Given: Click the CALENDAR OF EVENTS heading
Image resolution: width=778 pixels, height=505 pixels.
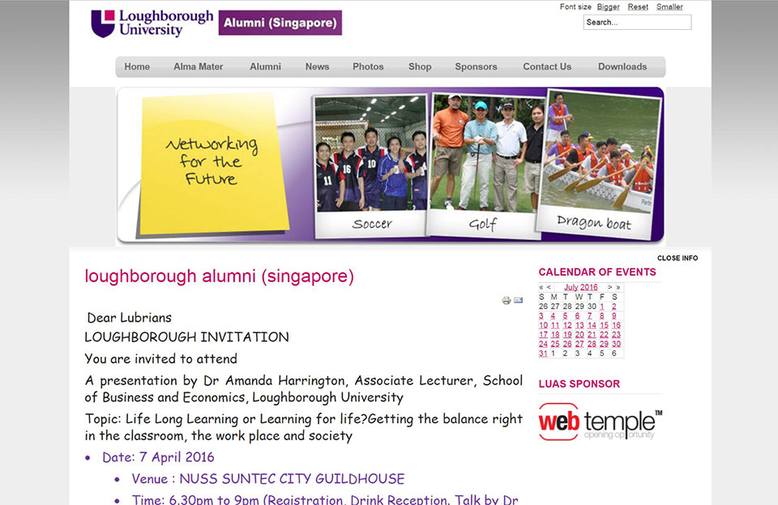Looking at the screenshot, I should click(597, 272).
